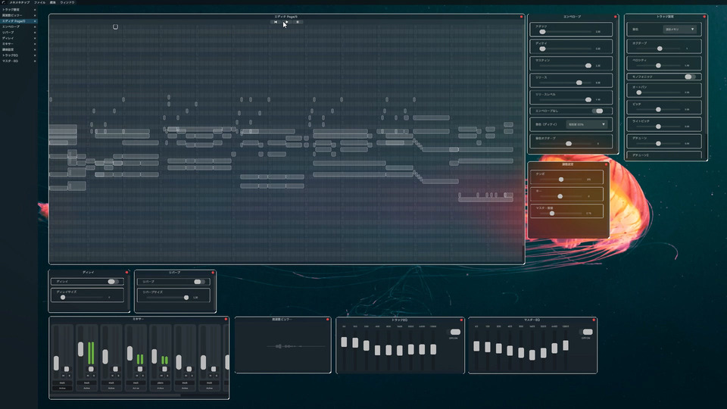Image resolution: width=727 pixels, height=409 pixels.
Task: Close the editor panel with its red dot
Action: coord(521,17)
